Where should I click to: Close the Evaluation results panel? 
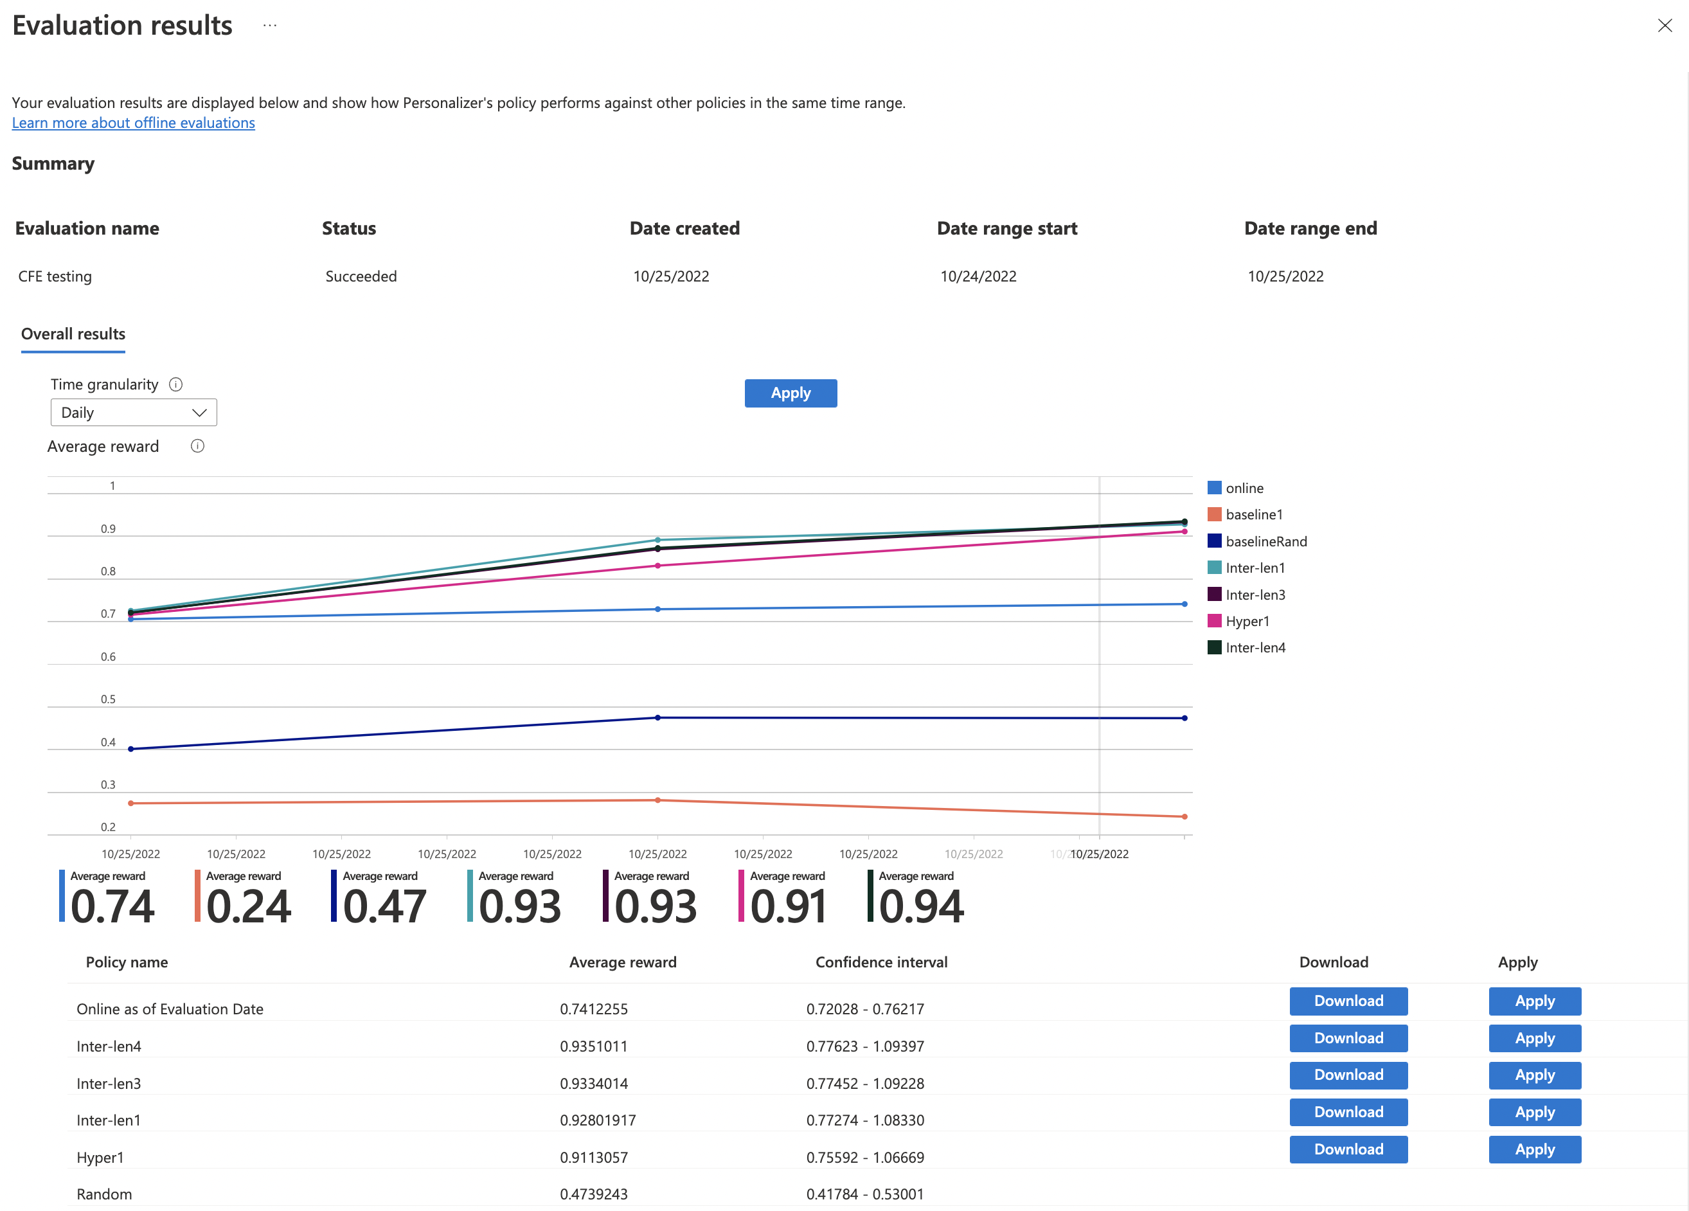[1665, 25]
